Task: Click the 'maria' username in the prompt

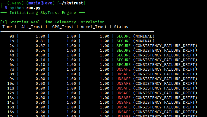Action: (34, 3)
